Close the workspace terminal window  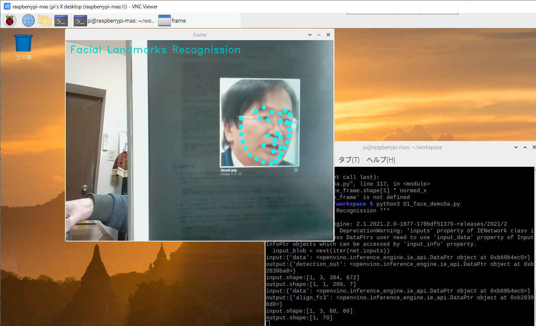[533, 147]
